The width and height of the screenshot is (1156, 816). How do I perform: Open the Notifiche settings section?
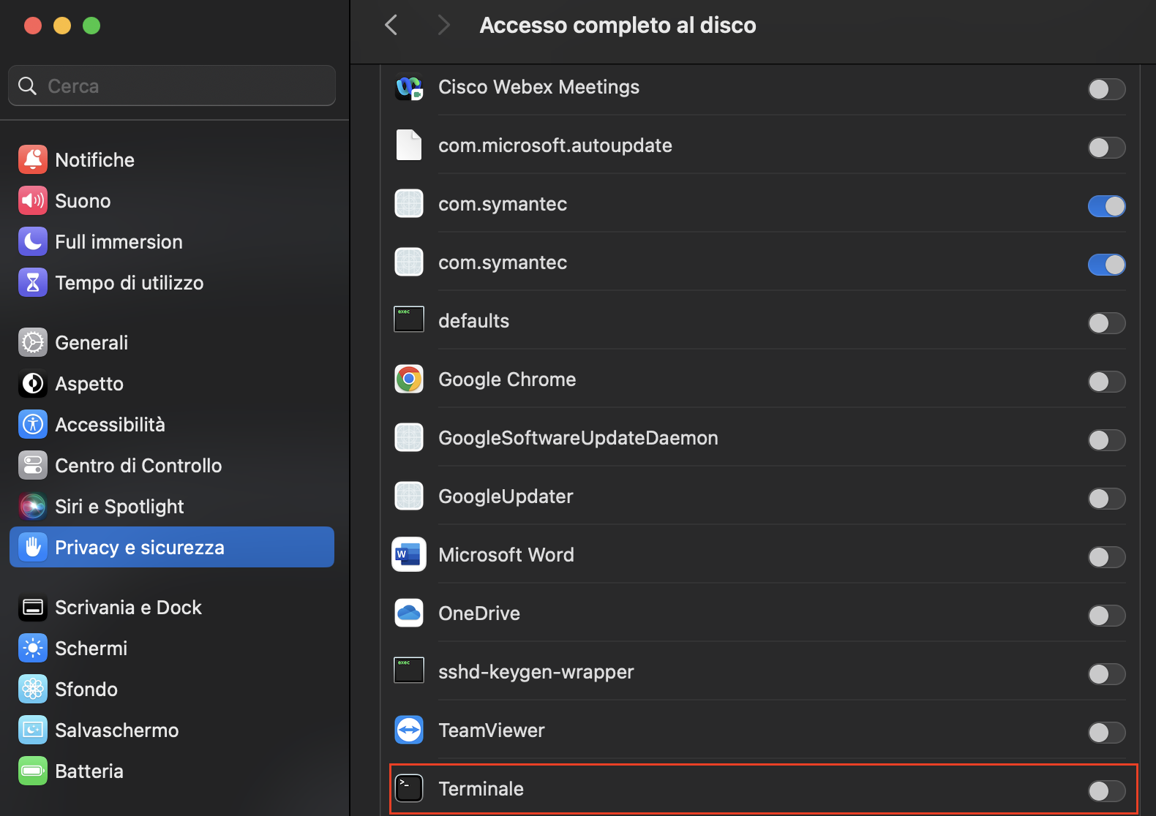[94, 160]
